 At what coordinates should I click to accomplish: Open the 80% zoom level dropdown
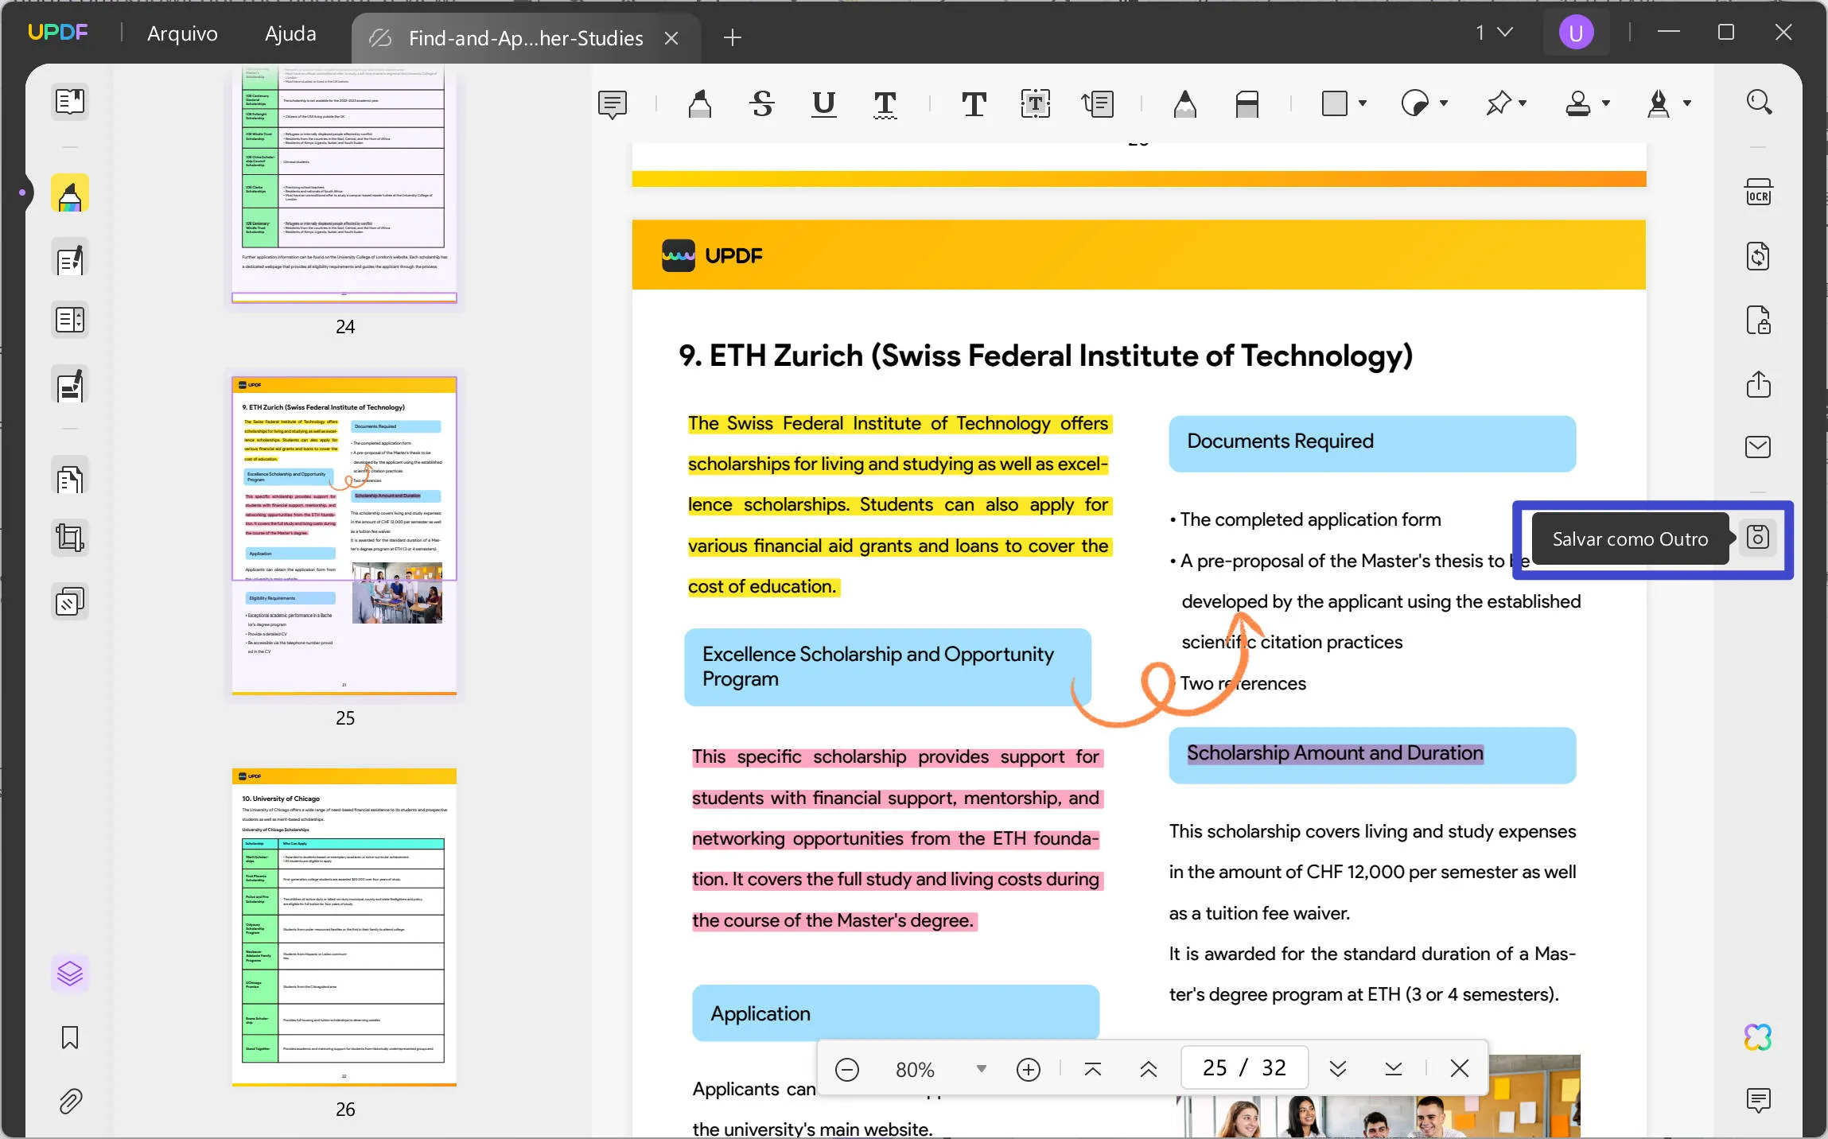981,1069
